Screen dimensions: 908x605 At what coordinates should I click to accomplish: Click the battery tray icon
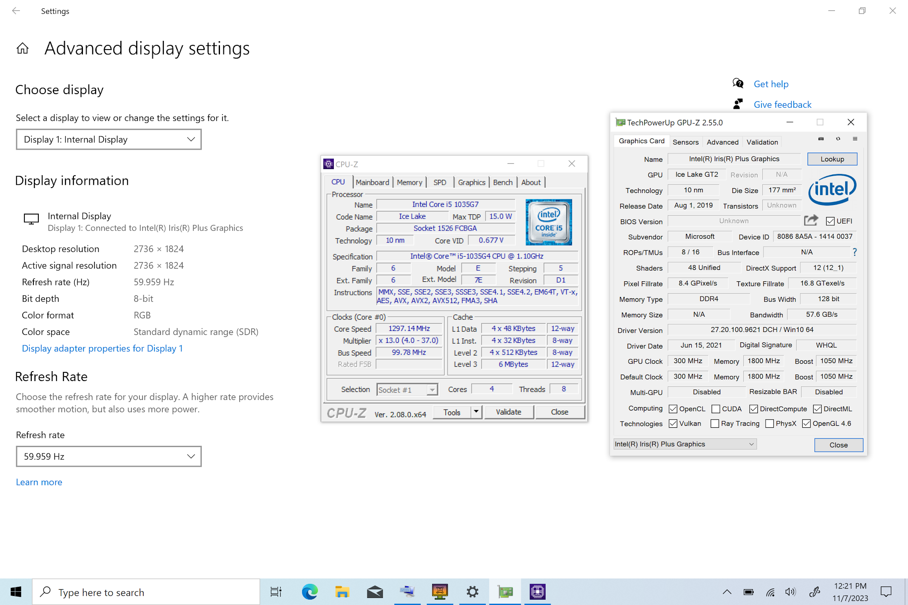[748, 592]
